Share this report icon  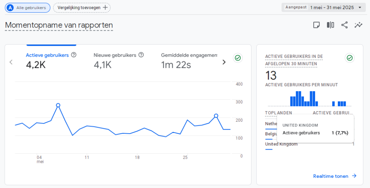pos(344,25)
